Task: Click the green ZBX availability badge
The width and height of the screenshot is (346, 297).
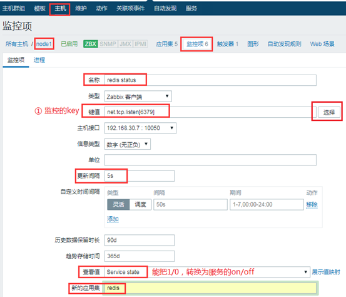Action: coord(91,44)
